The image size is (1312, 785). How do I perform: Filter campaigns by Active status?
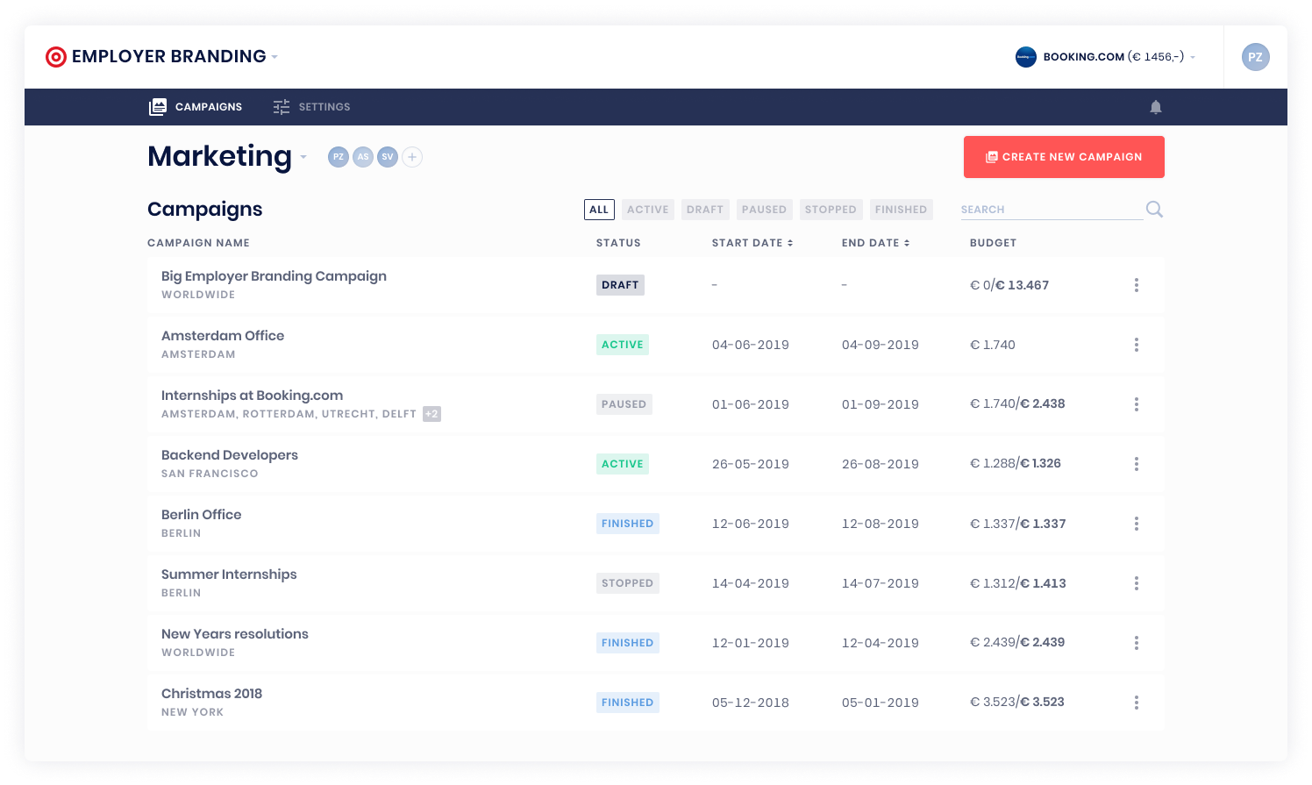coord(648,210)
